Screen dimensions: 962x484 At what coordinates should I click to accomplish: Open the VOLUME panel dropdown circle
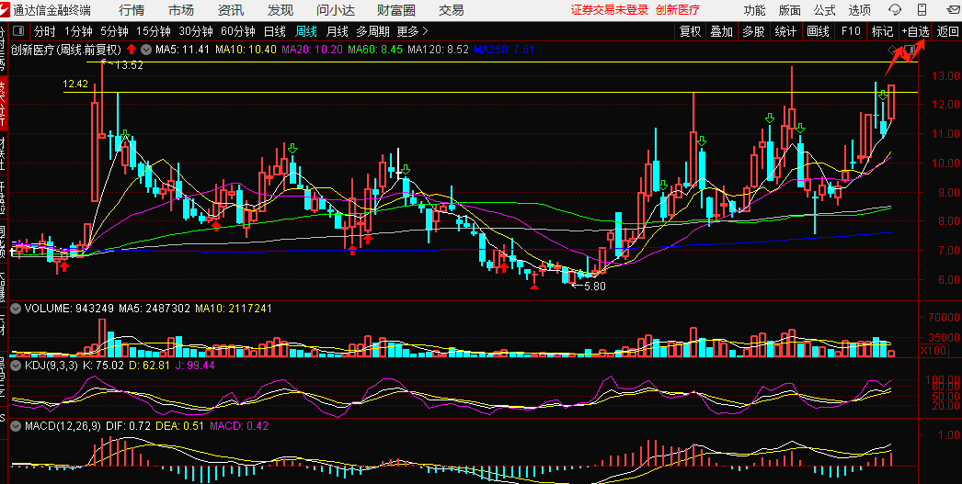pyautogui.click(x=16, y=309)
